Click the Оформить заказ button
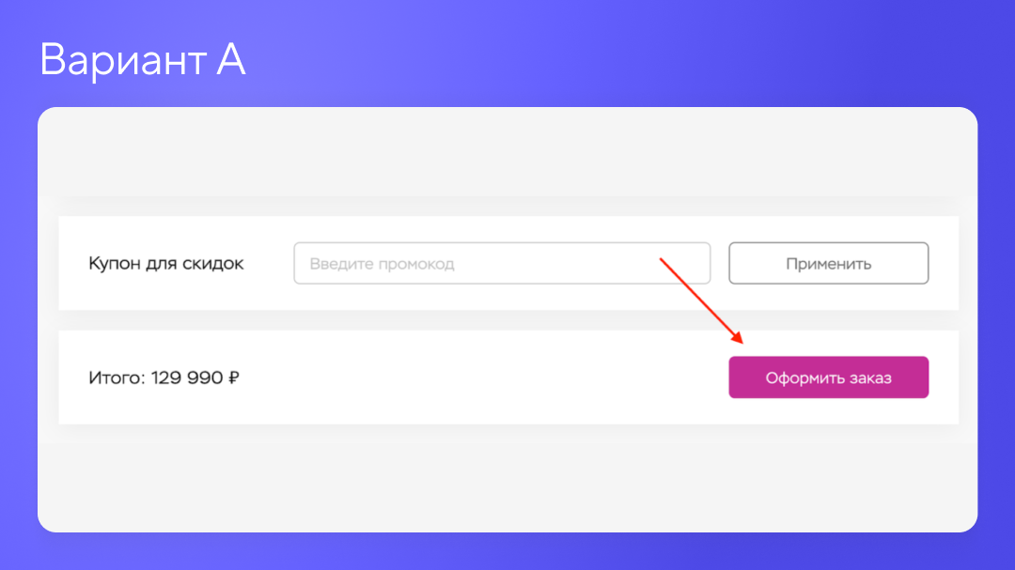 coord(828,377)
